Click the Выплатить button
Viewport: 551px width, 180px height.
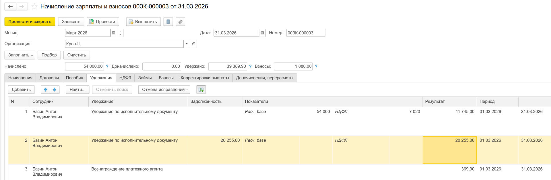143,22
